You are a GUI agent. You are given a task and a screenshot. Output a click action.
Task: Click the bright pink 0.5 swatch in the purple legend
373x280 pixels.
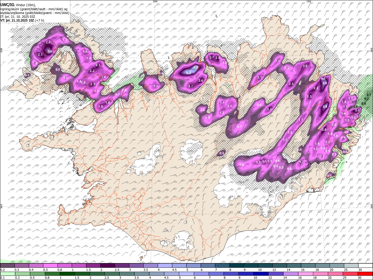coord(50,266)
